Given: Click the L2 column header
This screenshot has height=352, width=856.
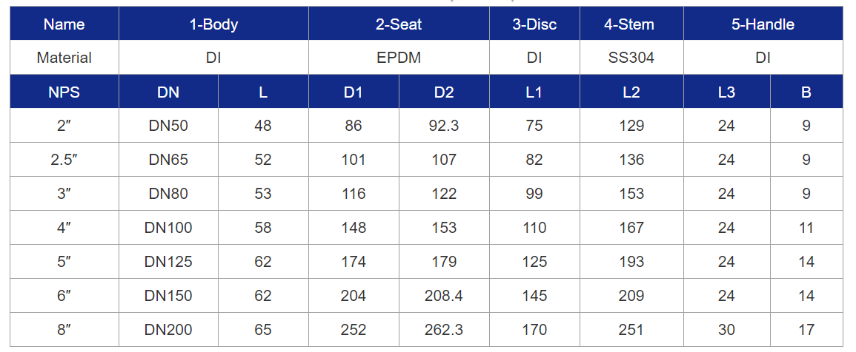Looking at the screenshot, I should [x=631, y=92].
